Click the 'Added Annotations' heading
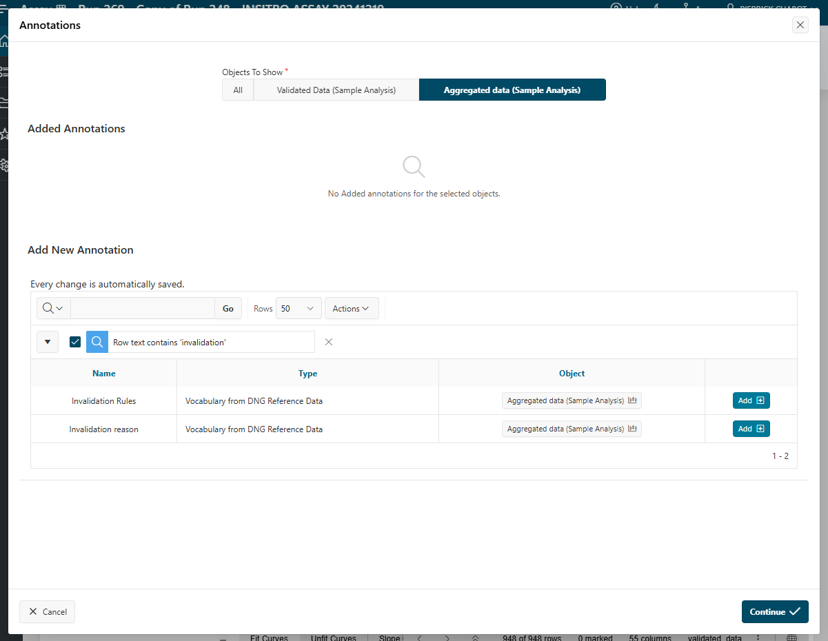 [77, 128]
